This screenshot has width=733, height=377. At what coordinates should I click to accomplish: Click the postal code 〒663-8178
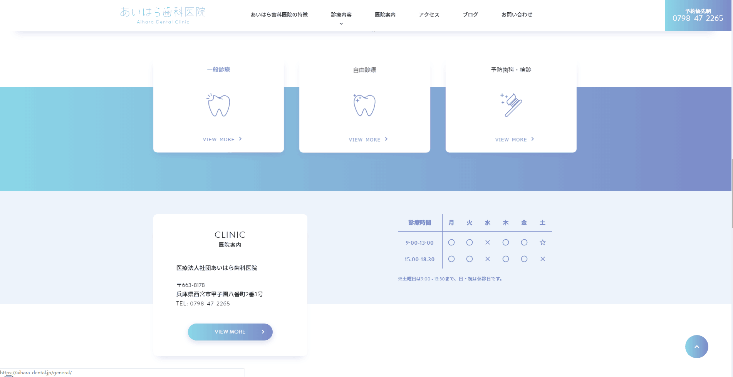click(191, 285)
